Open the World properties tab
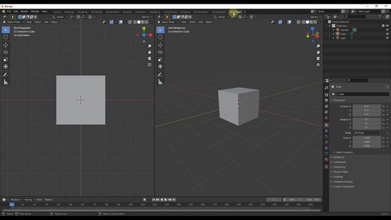 point(326,118)
